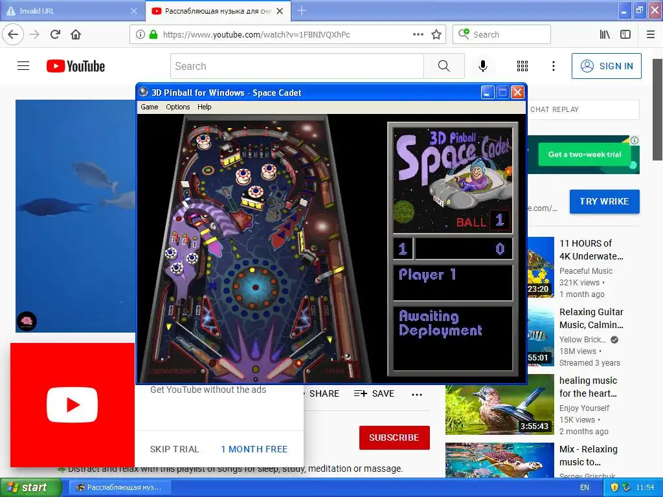Open the Help menu in 3D Pinball
Viewport: 663px width, 497px height.
pos(204,107)
